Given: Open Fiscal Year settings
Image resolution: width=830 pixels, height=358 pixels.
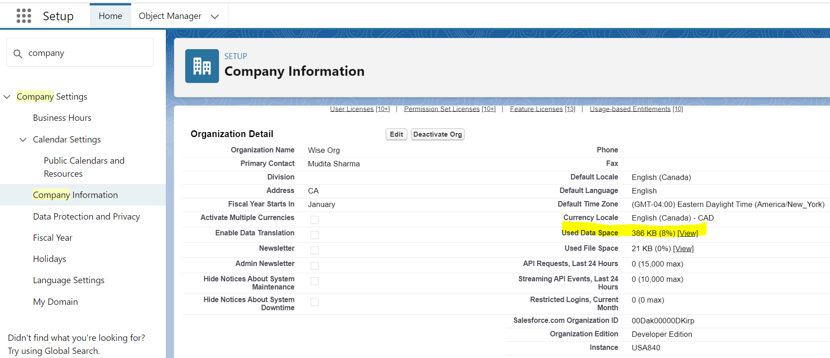Looking at the screenshot, I should (53, 238).
